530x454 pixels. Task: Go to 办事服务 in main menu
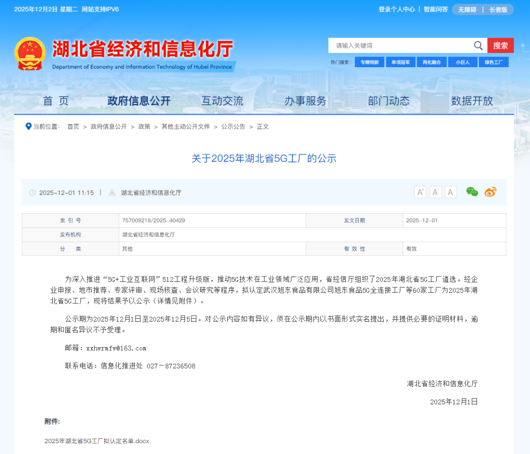305,101
